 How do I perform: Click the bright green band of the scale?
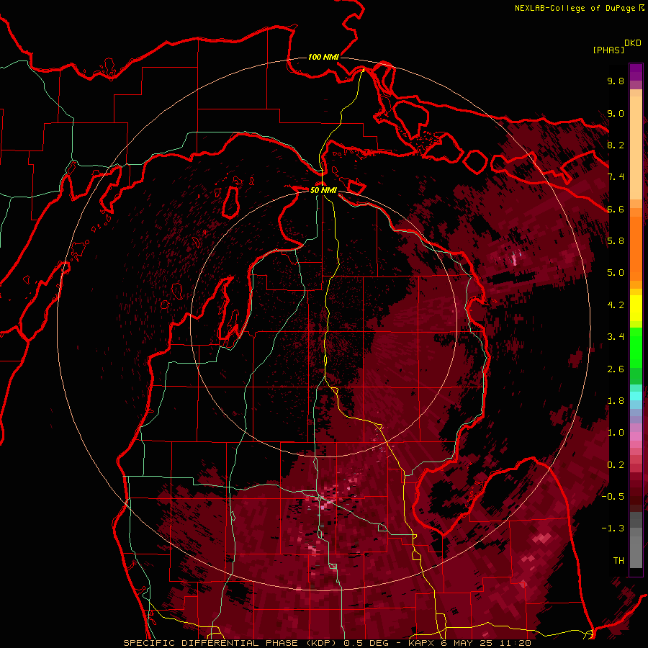coord(636,347)
